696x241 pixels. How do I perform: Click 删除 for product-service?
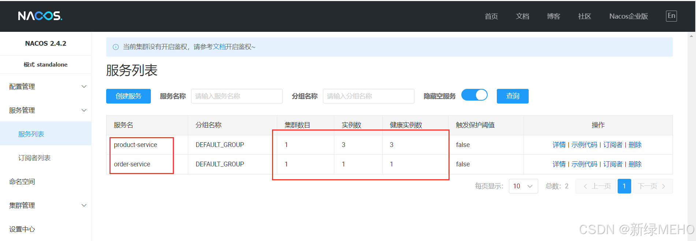[635, 145]
